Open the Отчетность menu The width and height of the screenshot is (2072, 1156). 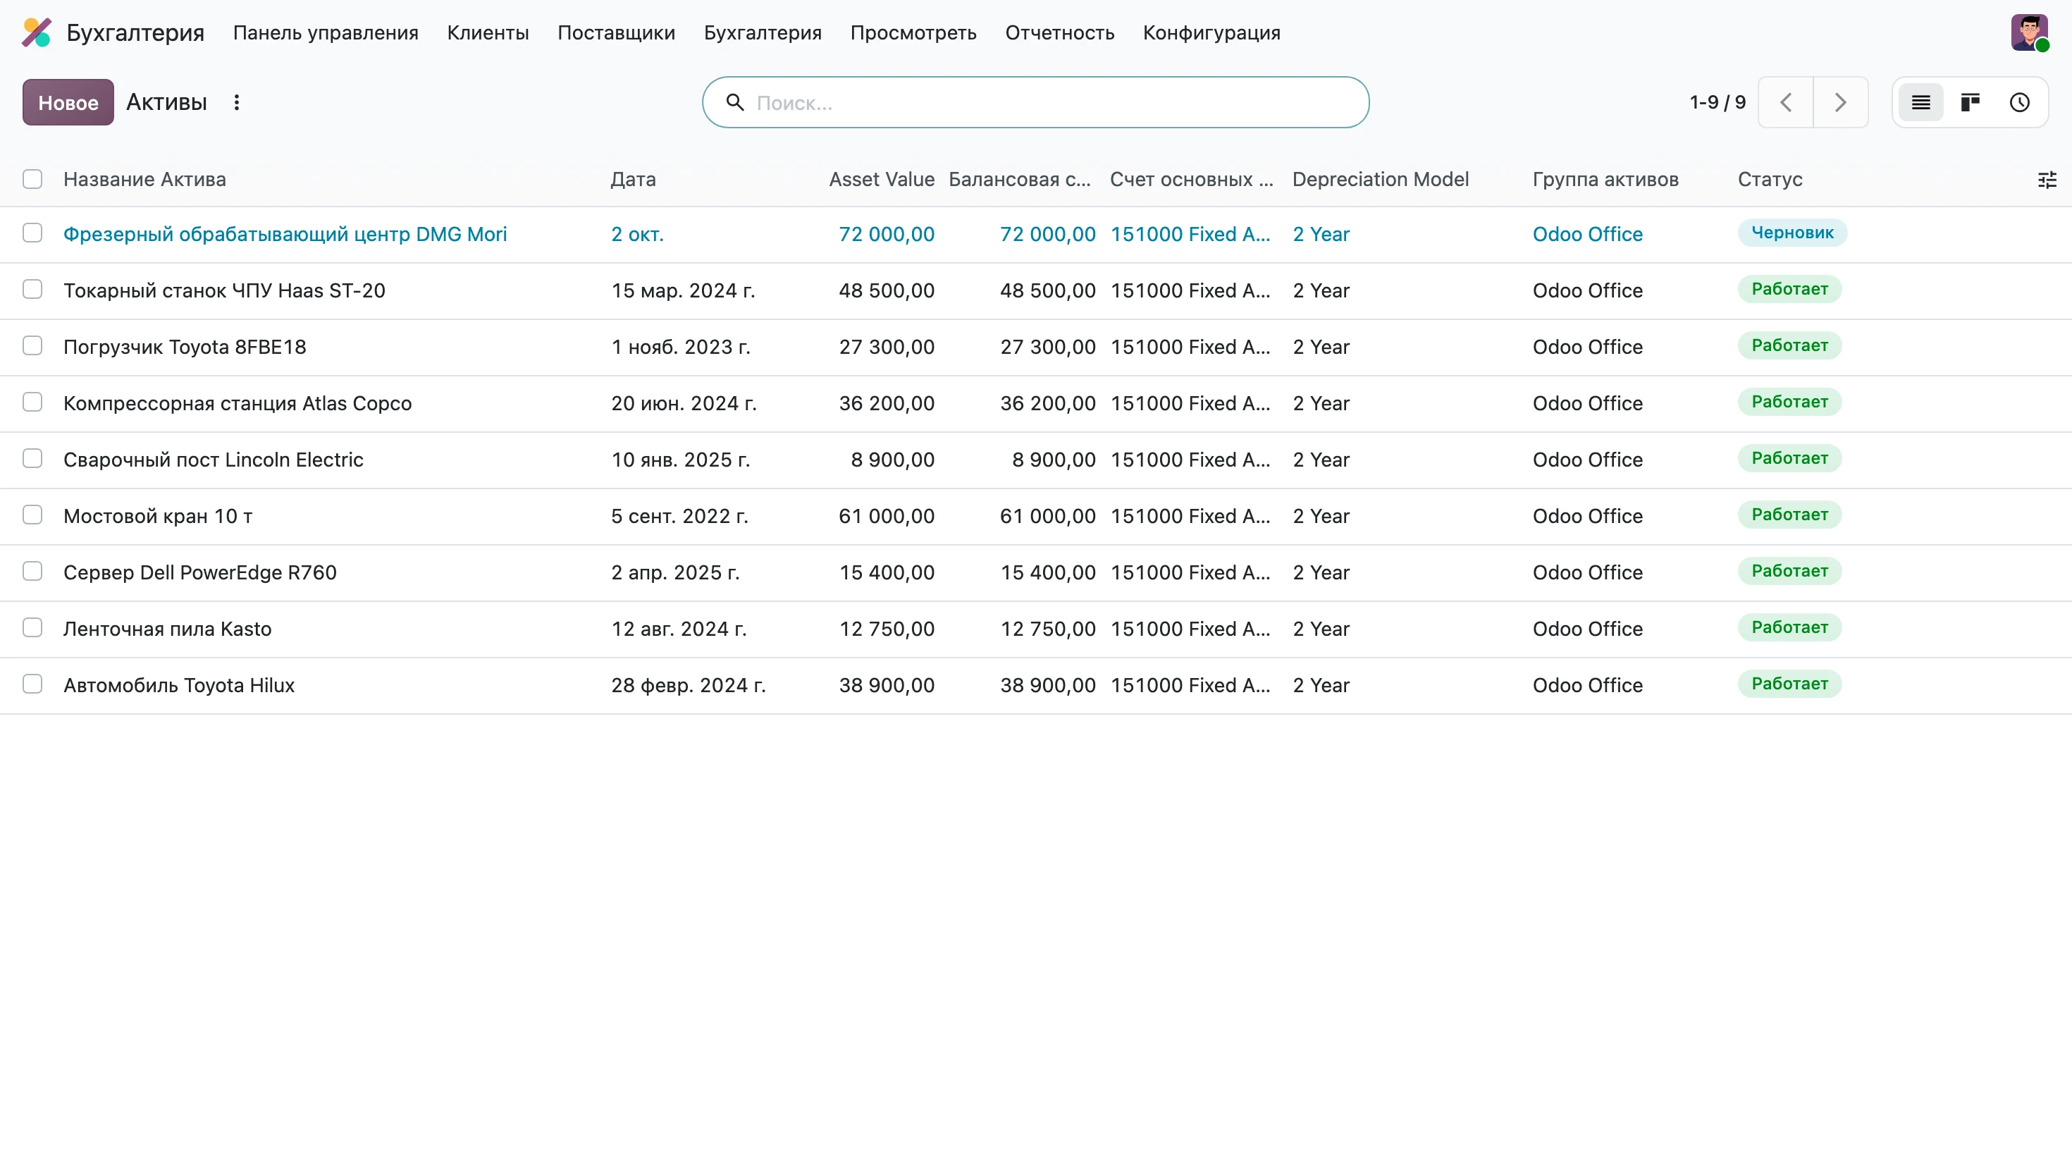point(1059,33)
